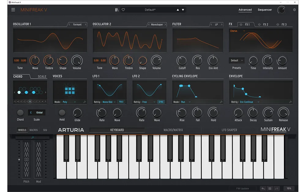Image resolution: width=306 pixels, height=192 pixels.
Task: Open the history list icon
Action: pos(270,188)
